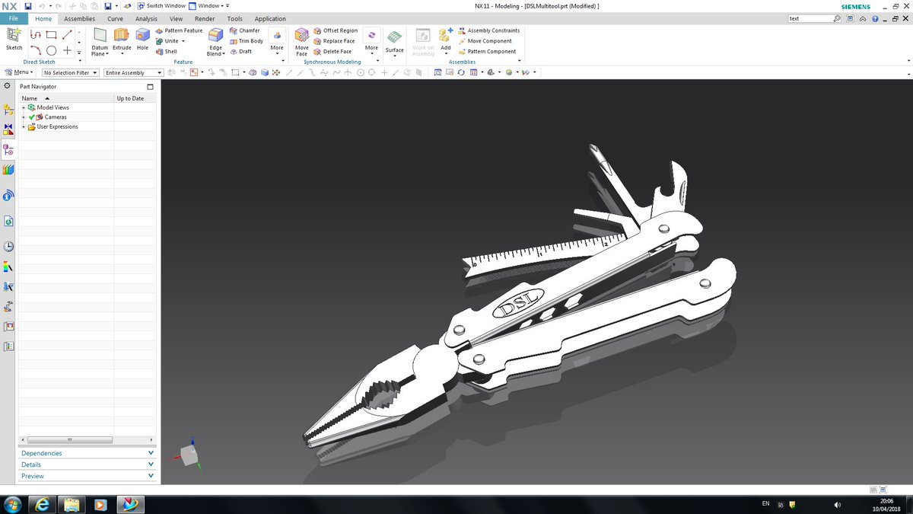The image size is (913, 514).
Task: Launch the Extrude feature tool
Action: pyautogui.click(x=122, y=40)
